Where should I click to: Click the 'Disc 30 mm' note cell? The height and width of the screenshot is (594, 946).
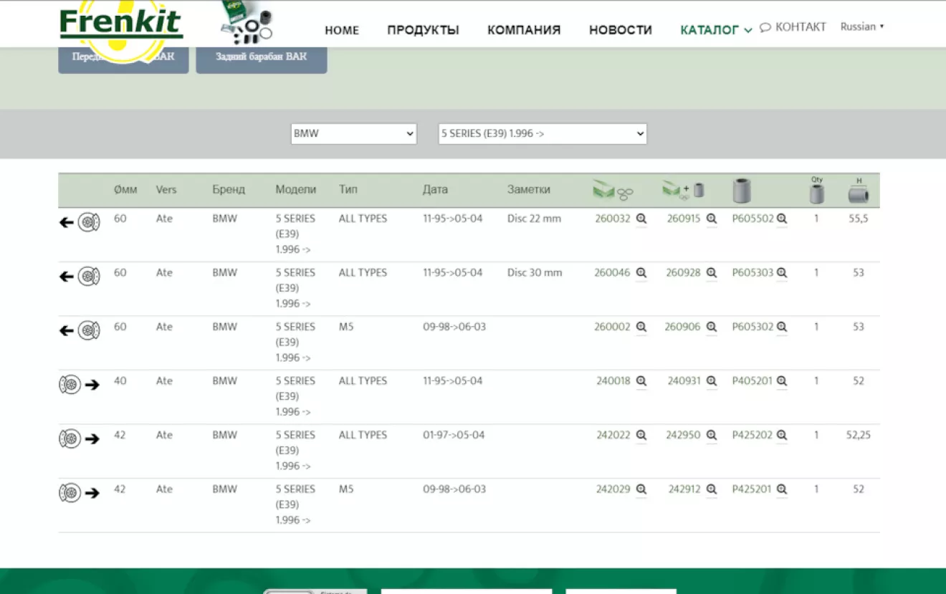[535, 273]
